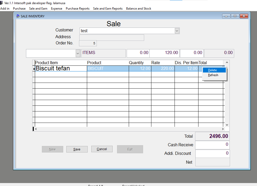The image size is (257, 186).
Task: Click the application icon in the main title bar
Action: (2, 3)
